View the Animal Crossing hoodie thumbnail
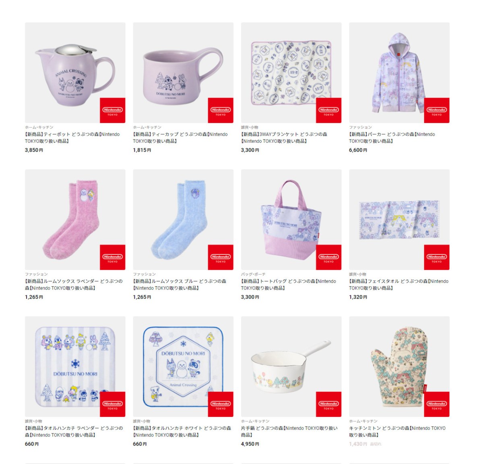Screen dimensions: 483x464 pyautogui.click(x=399, y=73)
